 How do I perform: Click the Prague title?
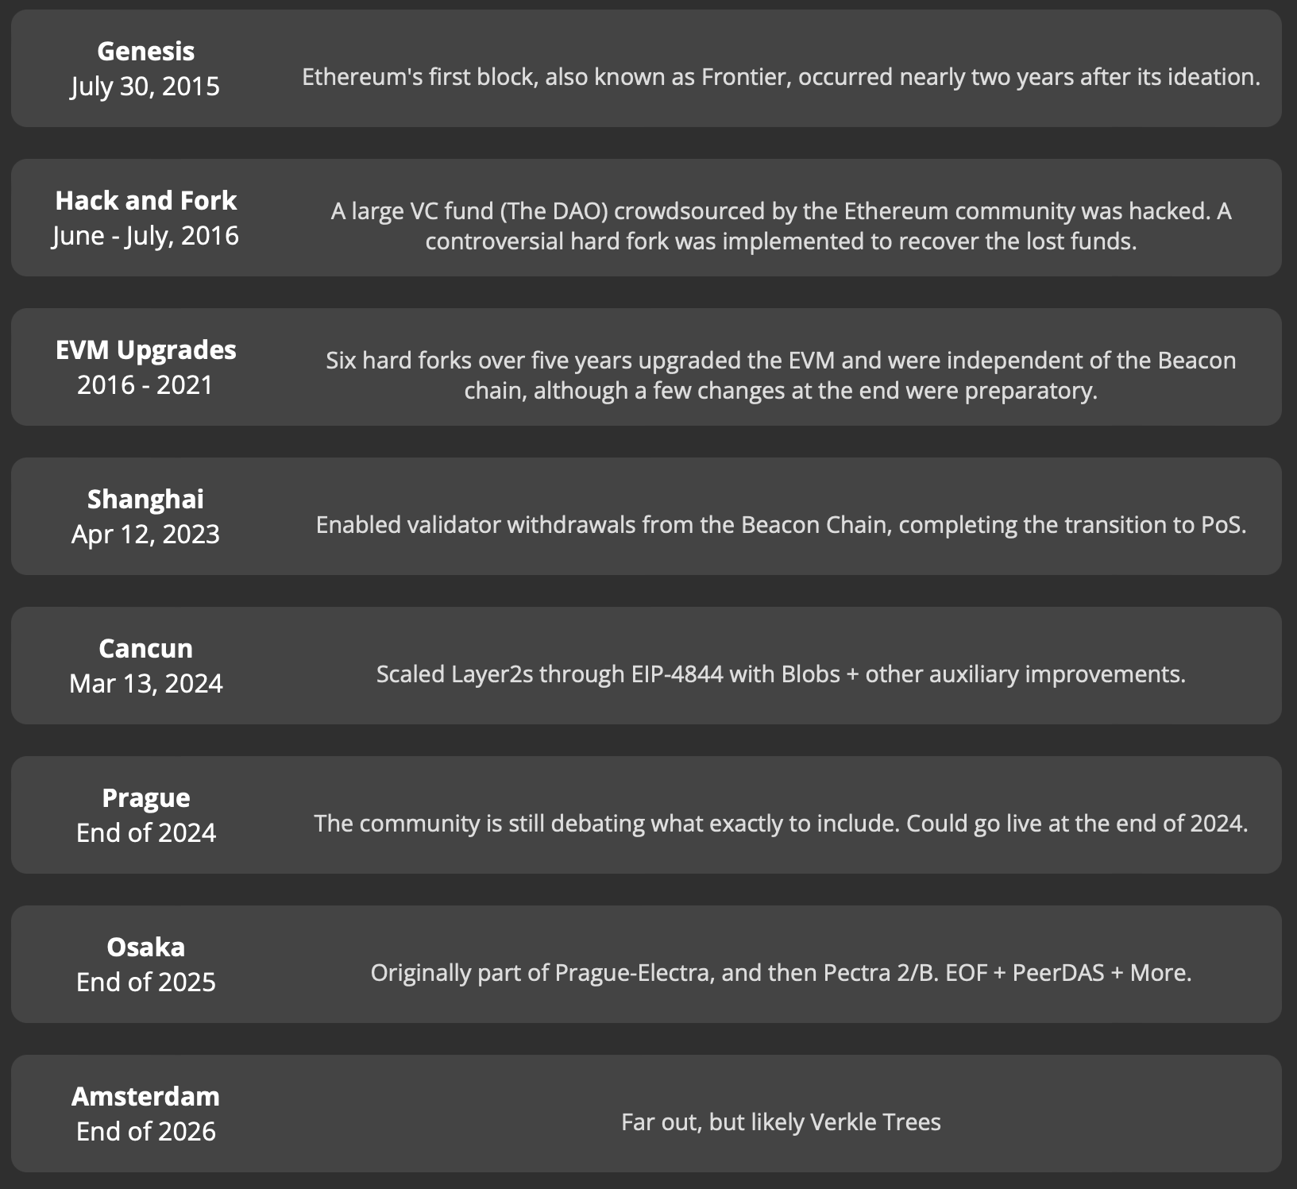tap(145, 797)
